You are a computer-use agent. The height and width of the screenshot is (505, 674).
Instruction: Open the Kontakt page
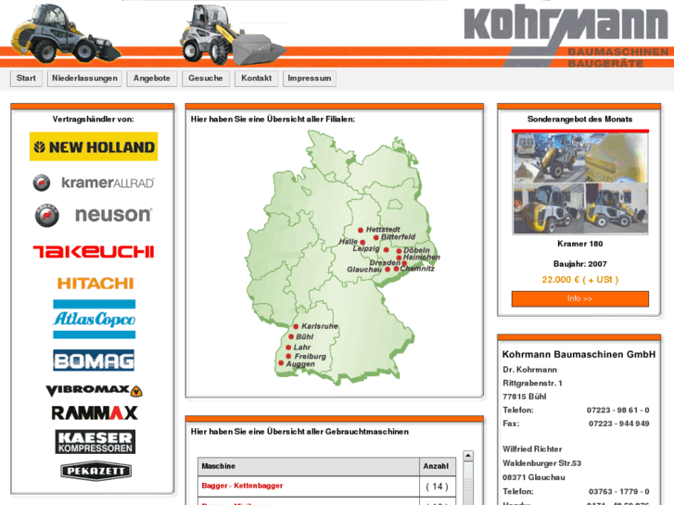coord(256,78)
